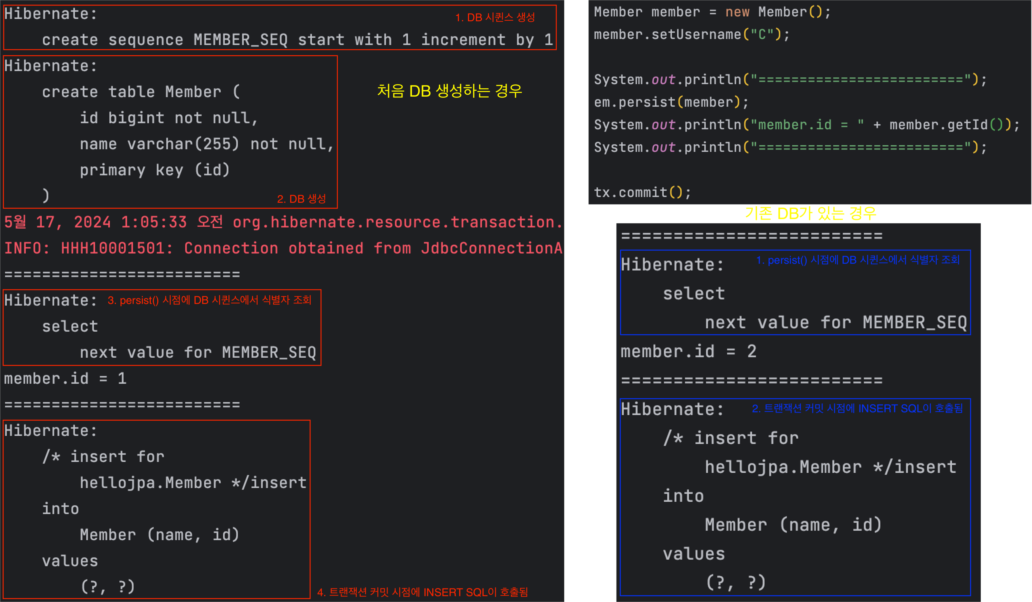Click the 'hellojpa.Member */insert' line in red box
The width and height of the screenshot is (1032, 602).
click(193, 483)
